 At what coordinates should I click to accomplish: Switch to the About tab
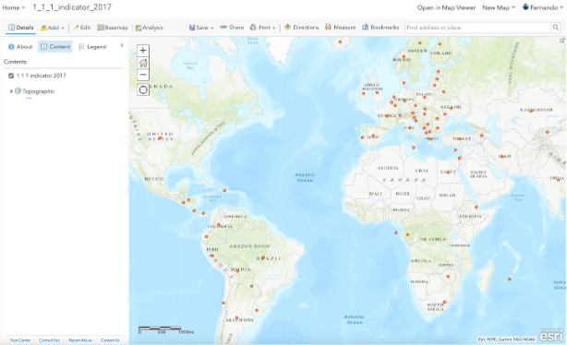click(x=20, y=47)
